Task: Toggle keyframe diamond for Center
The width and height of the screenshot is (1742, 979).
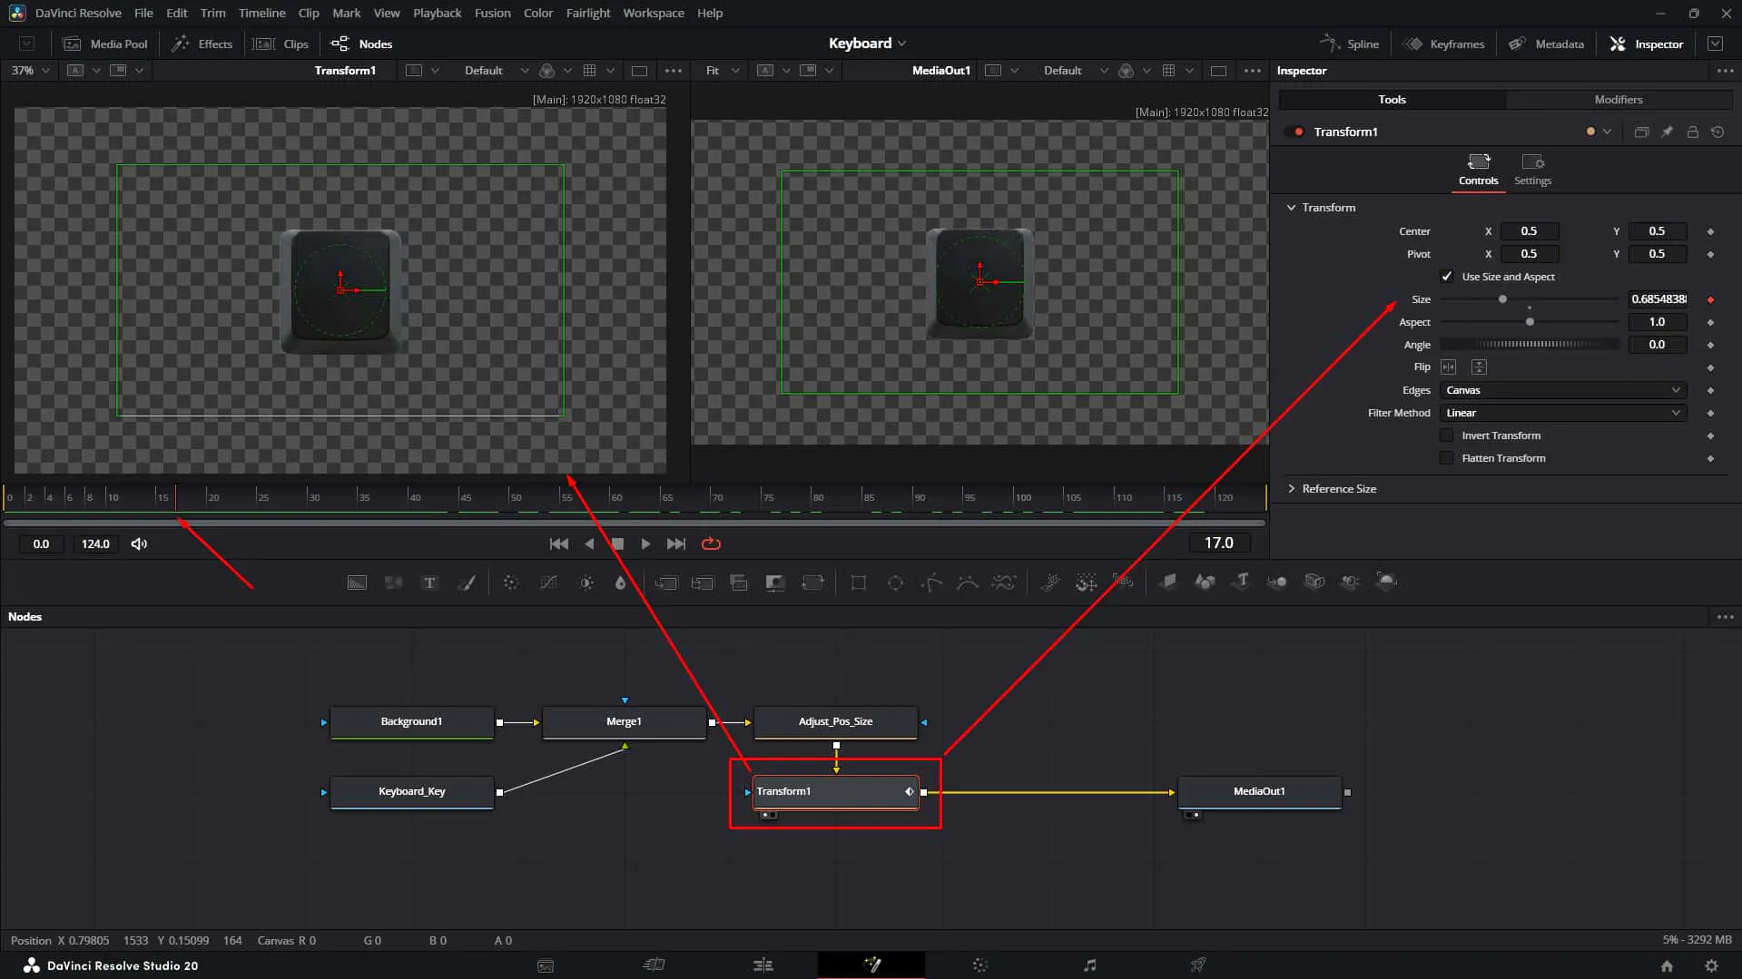Action: tap(1710, 231)
